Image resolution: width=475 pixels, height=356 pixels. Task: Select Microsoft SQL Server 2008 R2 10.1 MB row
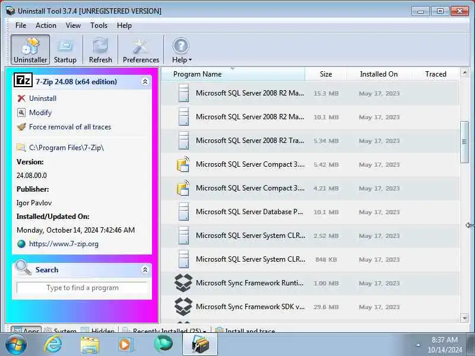coord(310,117)
